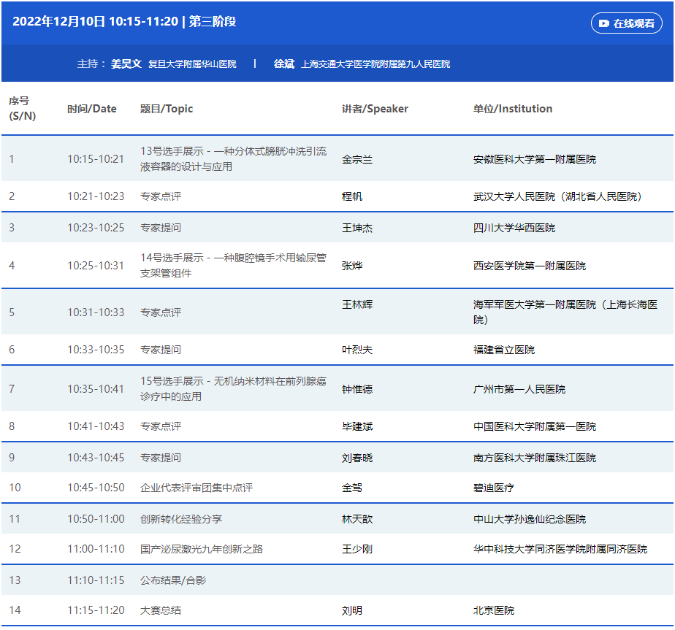Click speaker 钟惟德
Viewport: 675px width, 630px height.
357,389
